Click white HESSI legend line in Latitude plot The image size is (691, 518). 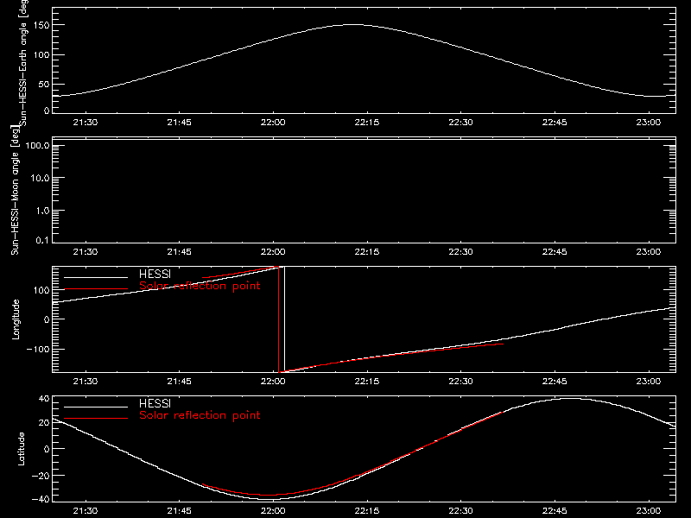click(96, 407)
